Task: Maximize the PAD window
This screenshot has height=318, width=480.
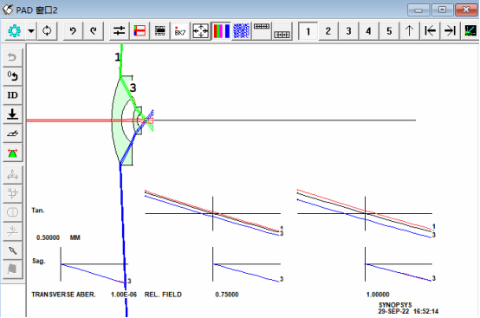Action: tap(442, 10)
